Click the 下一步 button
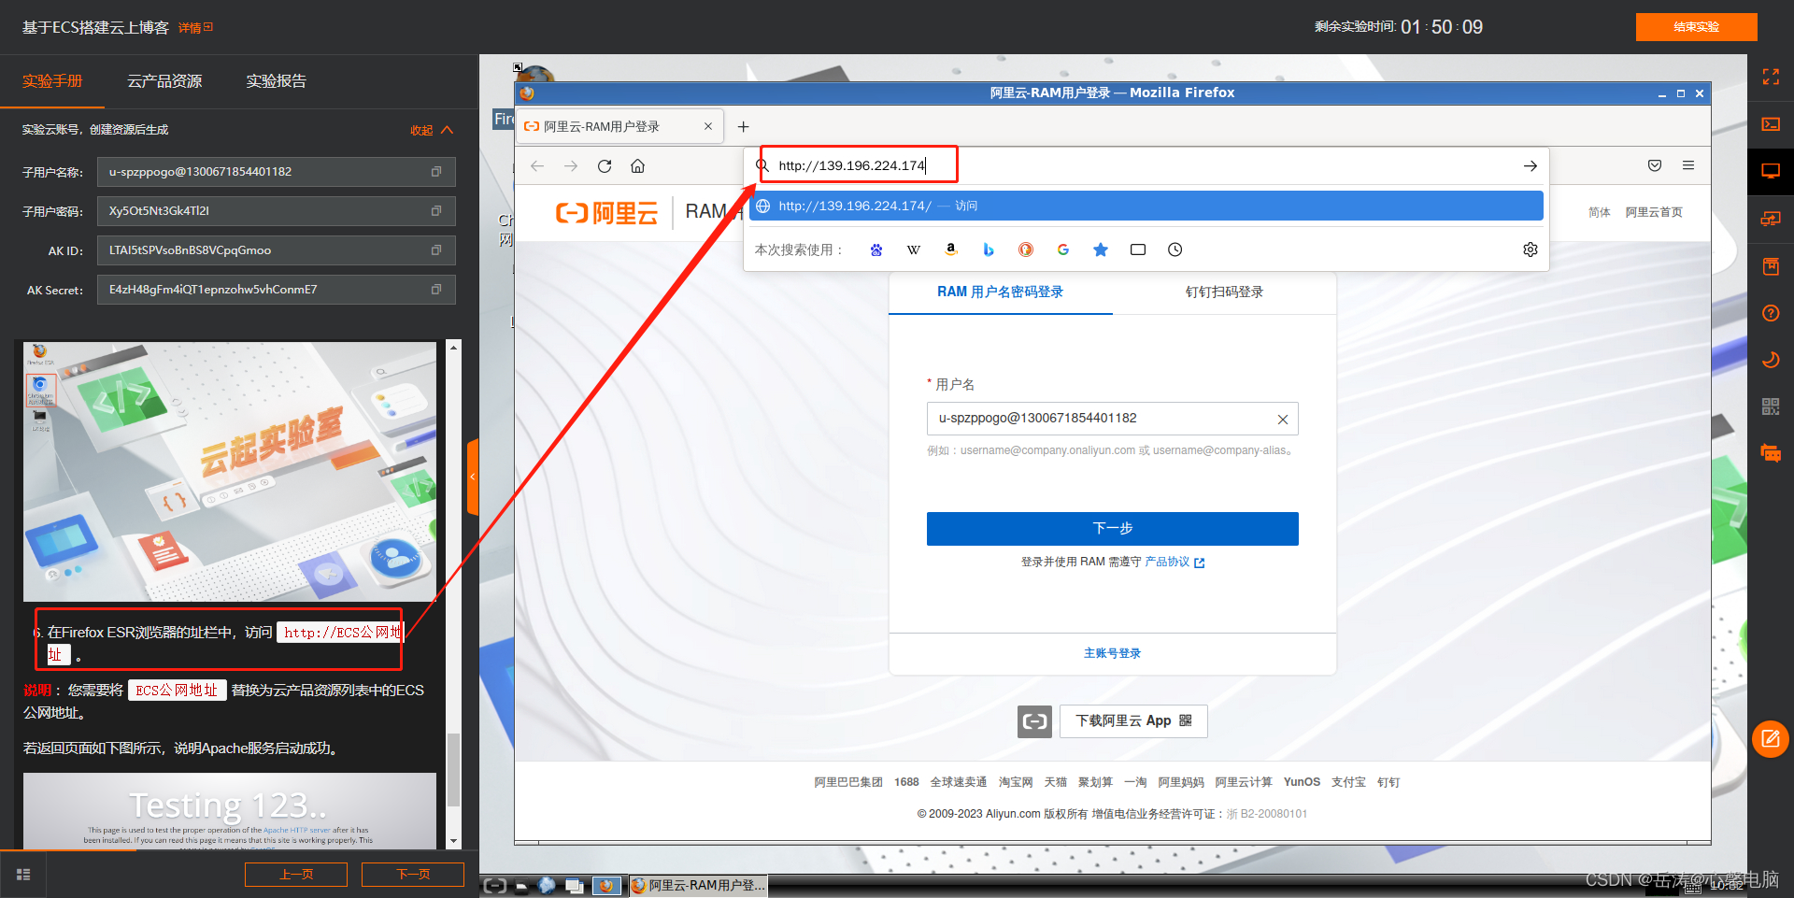The width and height of the screenshot is (1794, 898). [x=1113, y=529]
